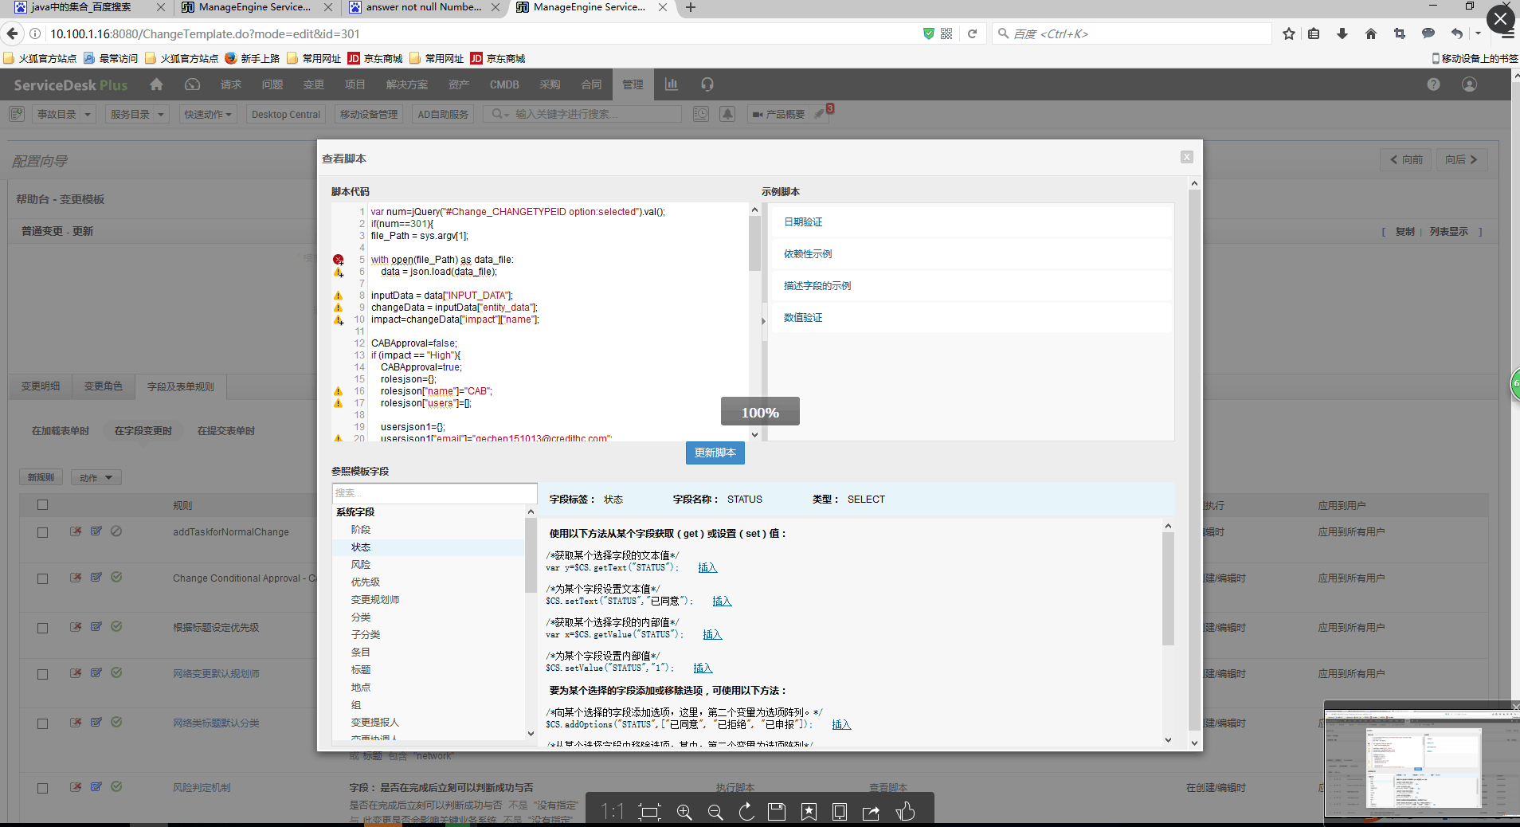
Task: Click 插入 link for getText STATUS
Action: tap(707, 568)
